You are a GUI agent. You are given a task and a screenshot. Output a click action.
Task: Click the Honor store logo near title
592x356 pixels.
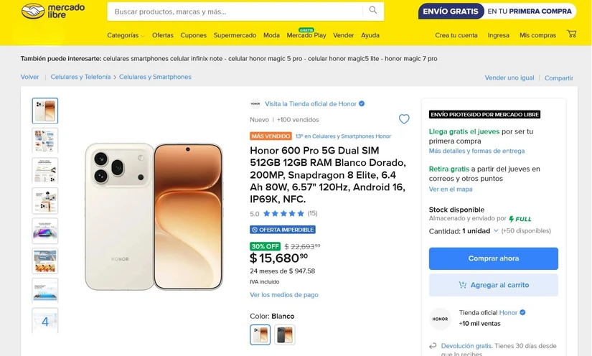pos(255,104)
